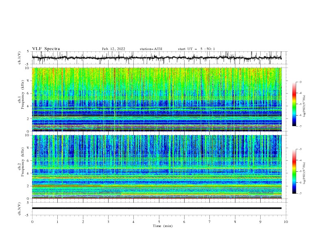Screen dimensions: 322x249
Task: Click time axis tick label "5"
Action: 159,222
